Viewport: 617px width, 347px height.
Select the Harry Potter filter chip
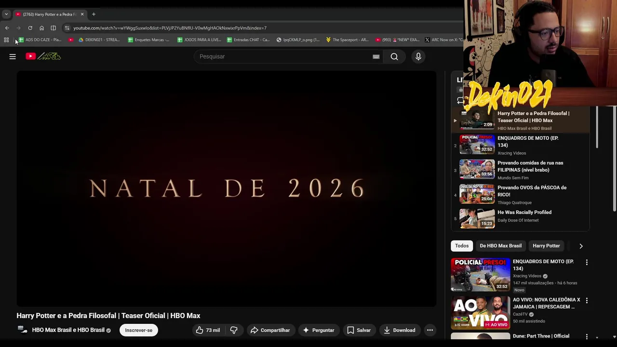pyautogui.click(x=546, y=246)
